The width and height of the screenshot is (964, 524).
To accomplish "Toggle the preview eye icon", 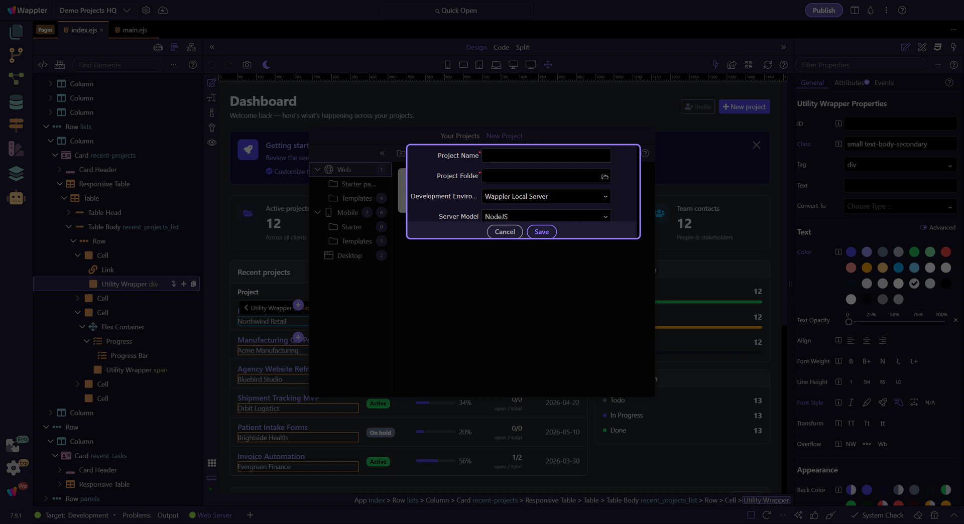I will 212,143.
